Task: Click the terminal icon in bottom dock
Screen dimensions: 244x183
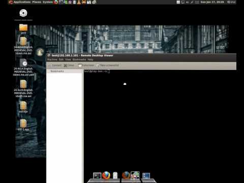Action: click(x=97, y=176)
